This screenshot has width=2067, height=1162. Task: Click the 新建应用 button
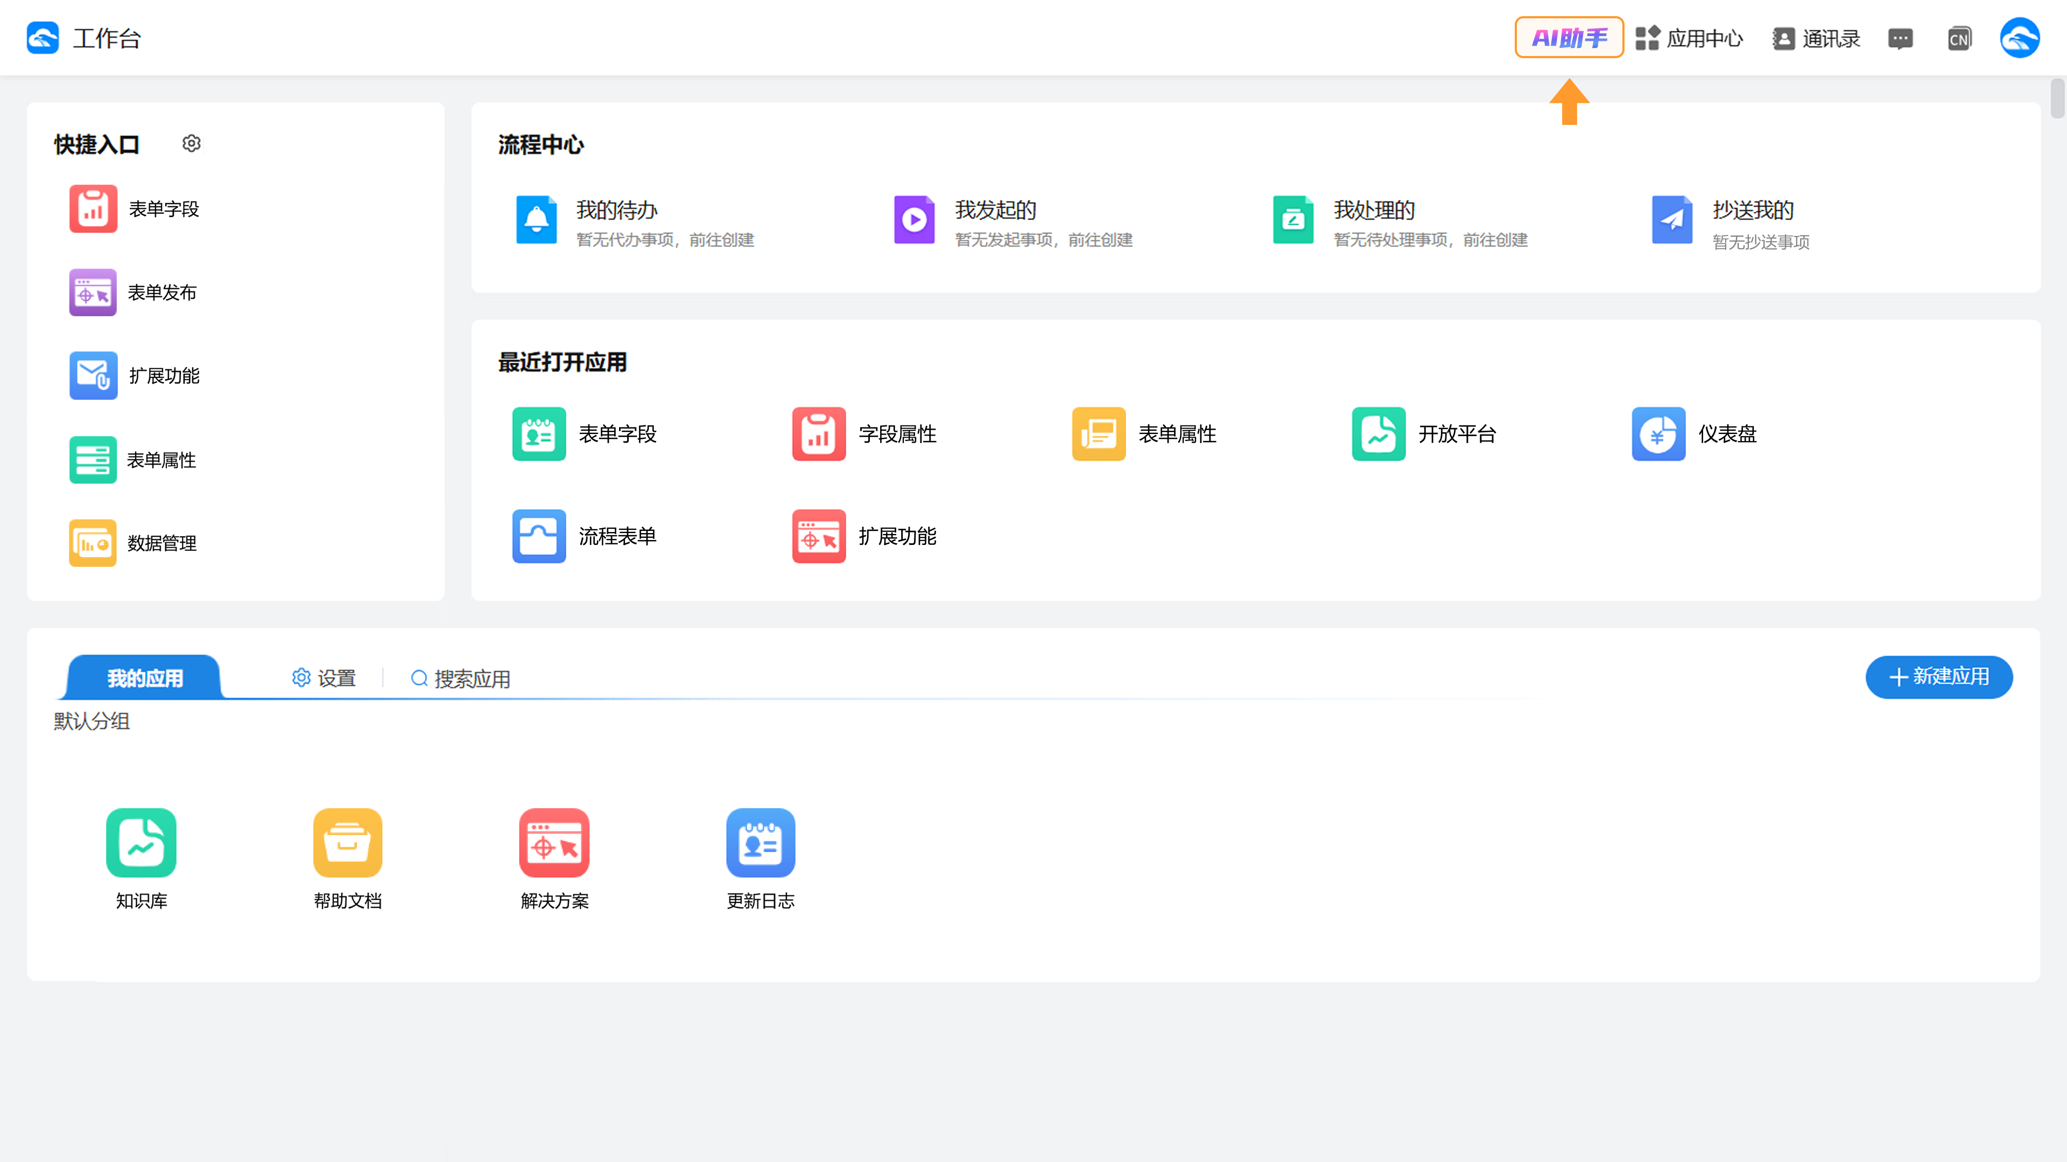[1938, 677]
